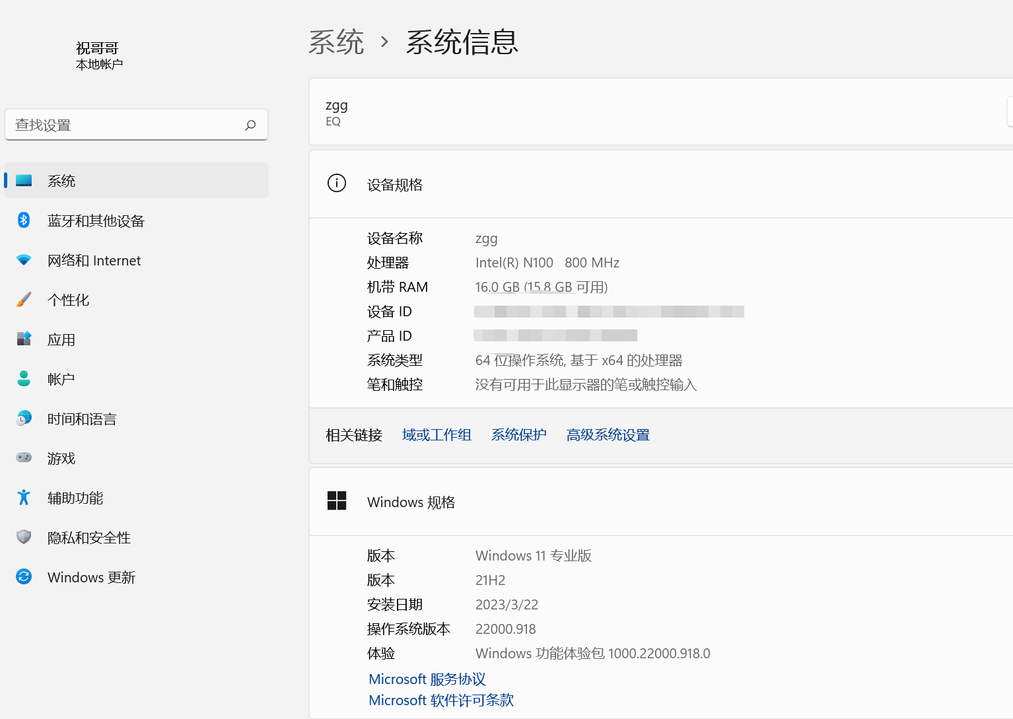Click edition value Windows 11 专业版
Image resolution: width=1013 pixels, height=719 pixels.
pyautogui.click(x=534, y=556)
